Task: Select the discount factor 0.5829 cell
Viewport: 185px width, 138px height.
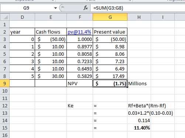Action: point(80,76)
